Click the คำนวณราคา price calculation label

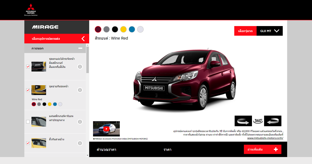point(106,150)
